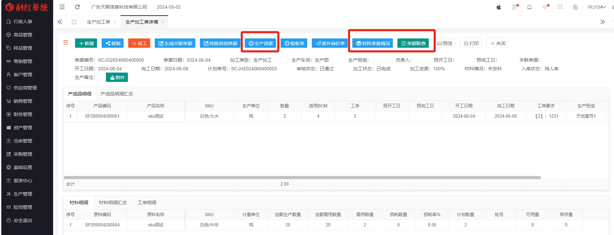Screen dimensions: 614x235
Task: Click the 关闭 button
Action: tap(498, 43)
